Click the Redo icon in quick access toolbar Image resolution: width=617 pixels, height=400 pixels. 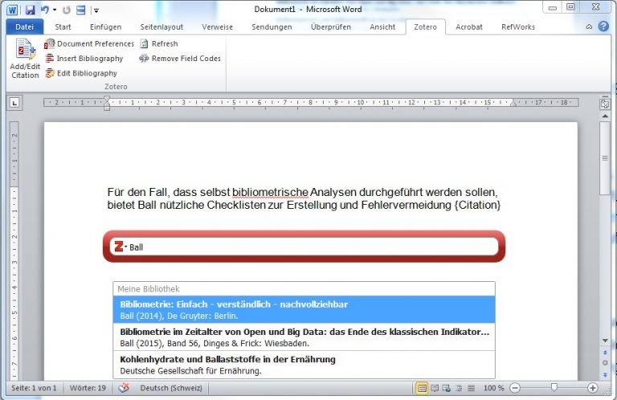[67, 10]
